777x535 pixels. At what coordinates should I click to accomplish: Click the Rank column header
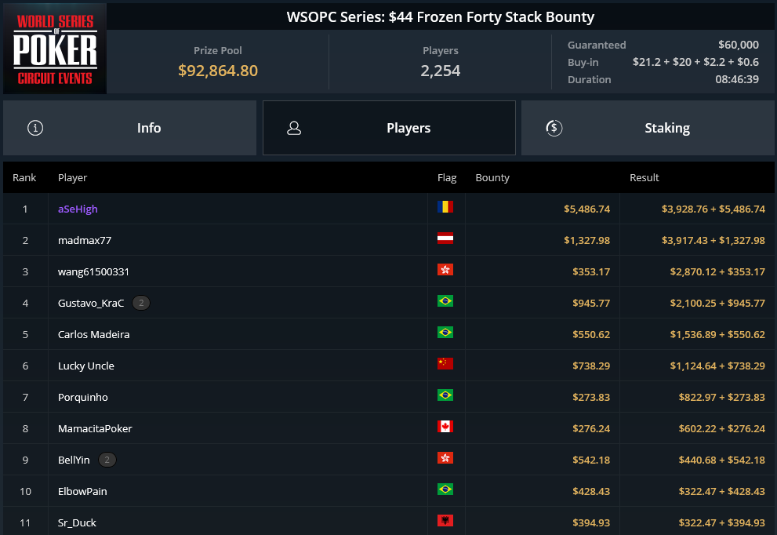24,177
